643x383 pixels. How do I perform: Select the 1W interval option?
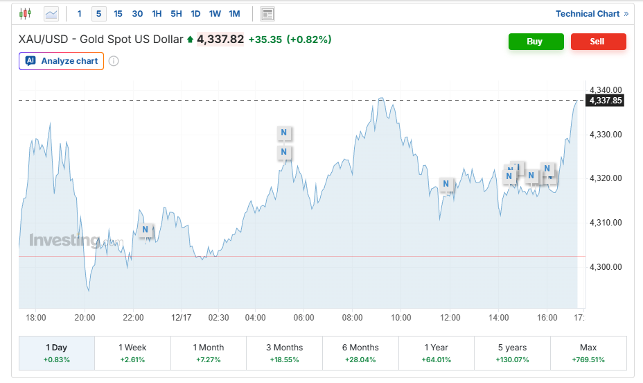coord(215,13)
